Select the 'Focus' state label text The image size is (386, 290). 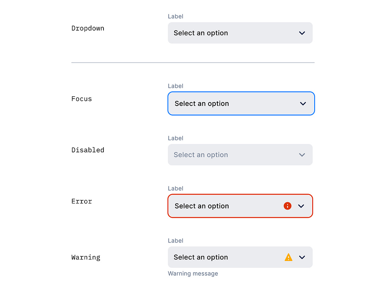point(81,99)
